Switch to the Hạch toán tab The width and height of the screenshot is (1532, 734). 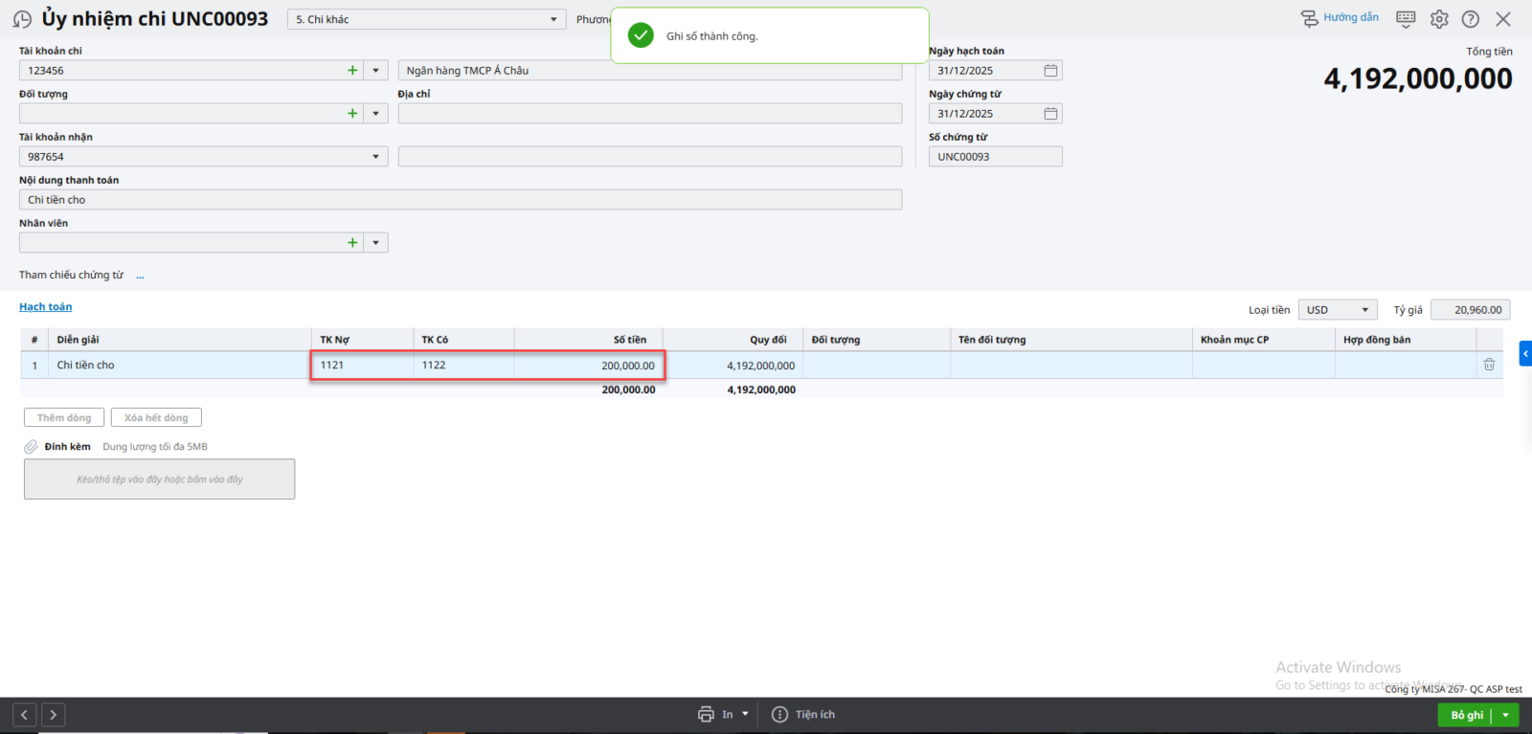coord(46,307)
